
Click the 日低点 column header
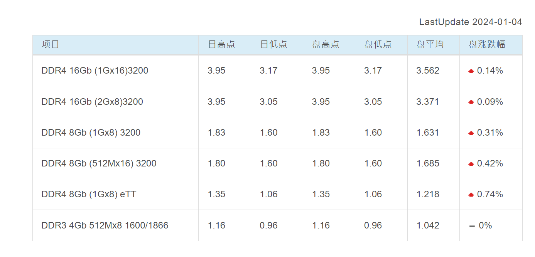(273, 44)
